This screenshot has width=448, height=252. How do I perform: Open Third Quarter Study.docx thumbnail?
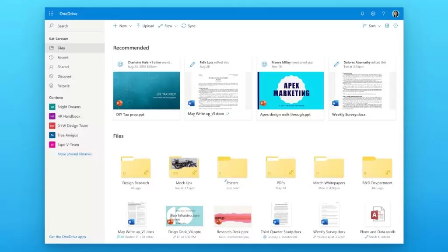click(281, 214)
